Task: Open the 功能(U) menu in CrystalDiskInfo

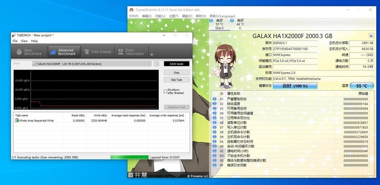Action: click(160, 16)
